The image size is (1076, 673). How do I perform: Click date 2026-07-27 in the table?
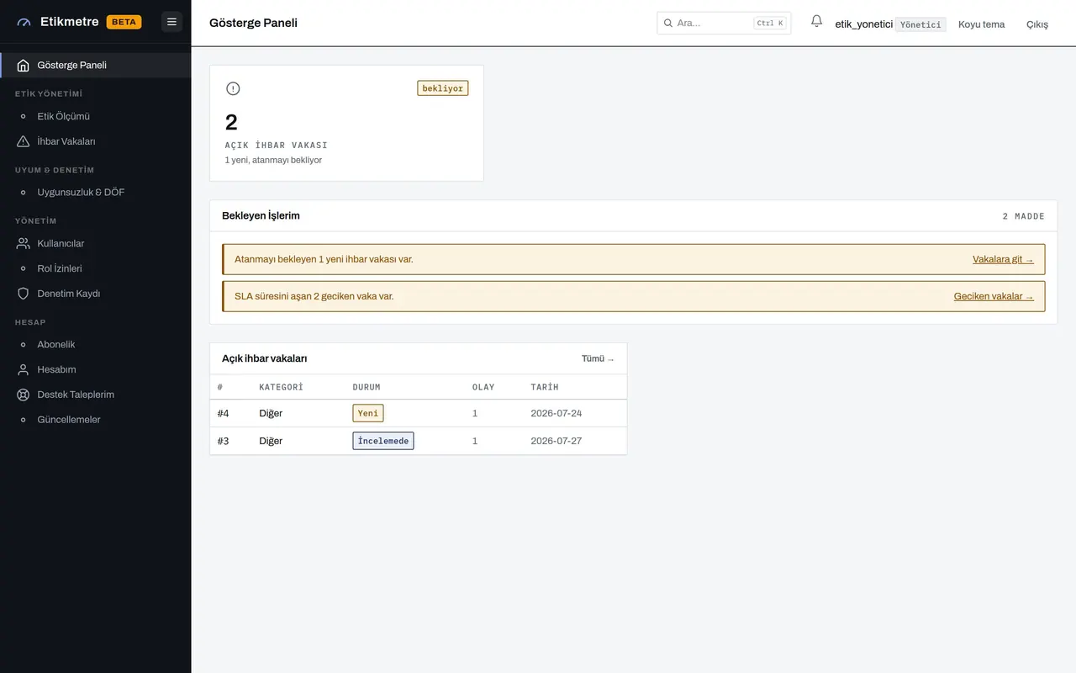556,441
